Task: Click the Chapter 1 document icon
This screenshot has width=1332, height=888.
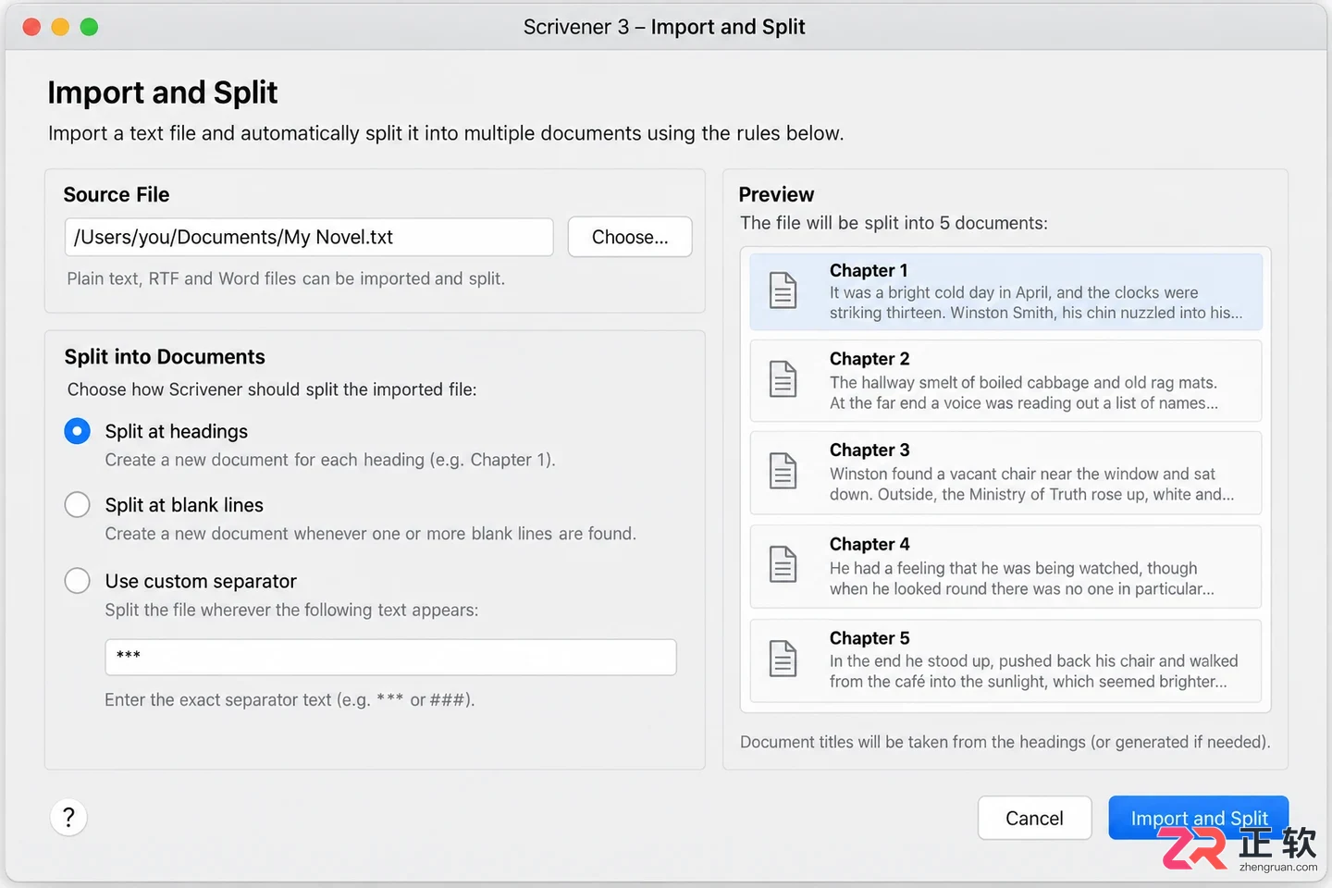Action: [783, 290]
